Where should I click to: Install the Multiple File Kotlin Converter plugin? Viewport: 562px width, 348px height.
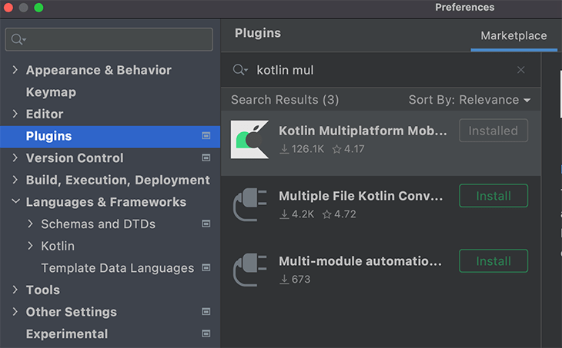coord(493,196)
